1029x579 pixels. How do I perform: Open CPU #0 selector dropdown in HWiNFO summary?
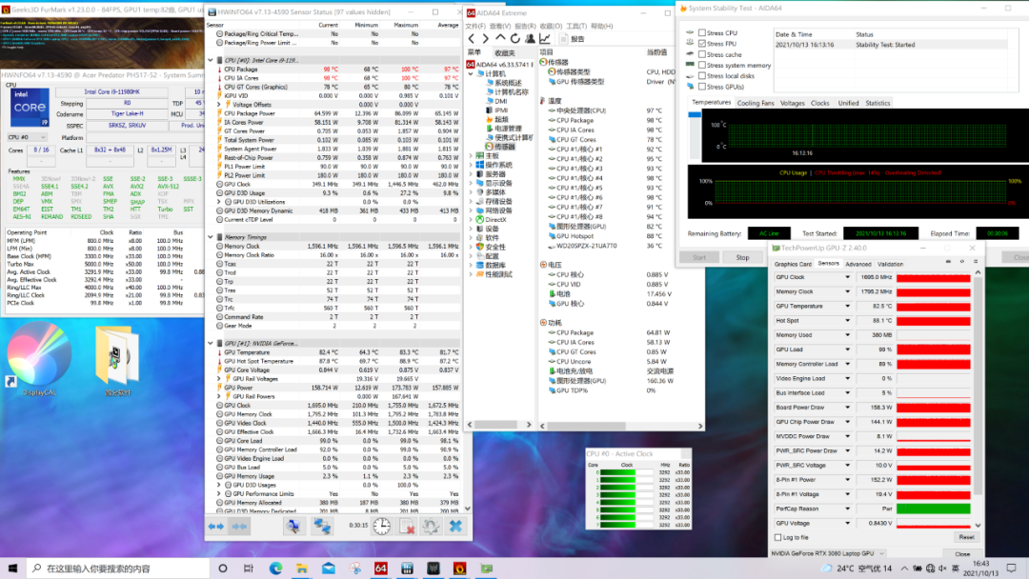pyautogui.click(x=27, y=138)
